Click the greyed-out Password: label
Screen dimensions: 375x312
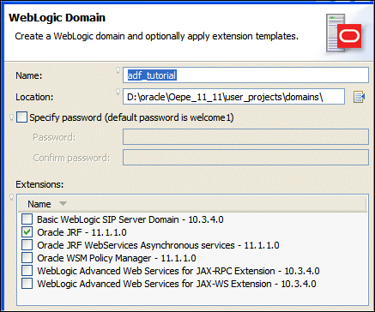tap(54, 137)
